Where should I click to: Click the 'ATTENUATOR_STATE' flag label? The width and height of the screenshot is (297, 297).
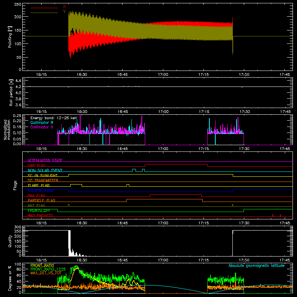(45, 160)
